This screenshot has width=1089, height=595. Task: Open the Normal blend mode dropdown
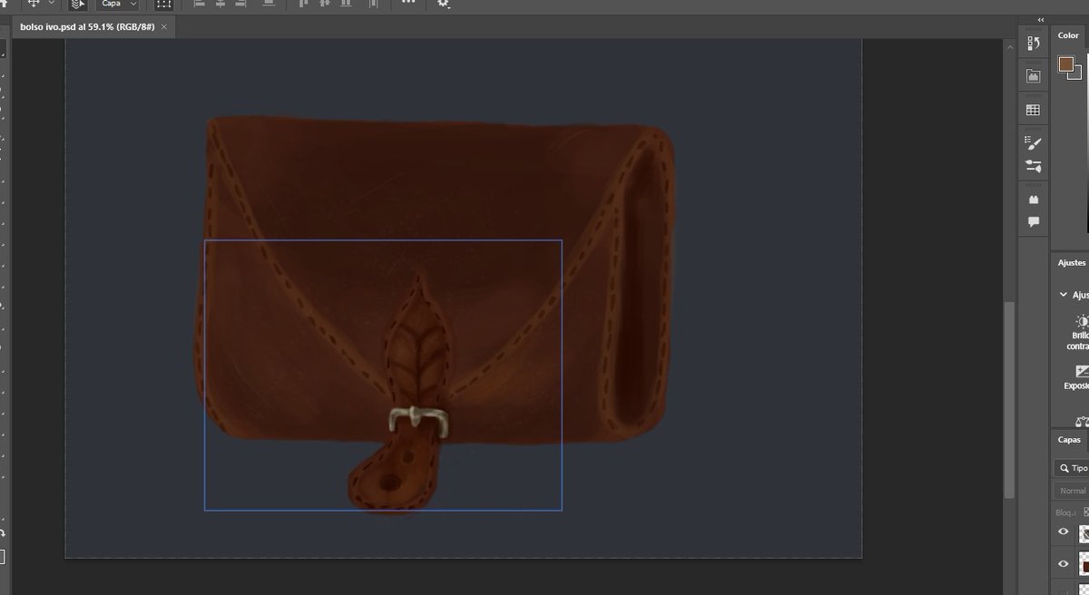[x=1073, y=491]
